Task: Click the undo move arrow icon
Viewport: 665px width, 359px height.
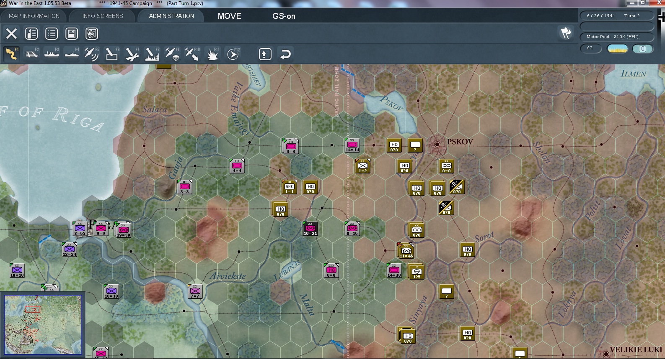Action: pos(285,54)
